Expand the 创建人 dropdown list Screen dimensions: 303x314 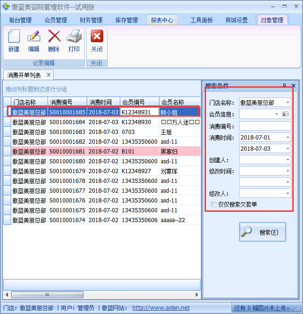pos(288,160)
